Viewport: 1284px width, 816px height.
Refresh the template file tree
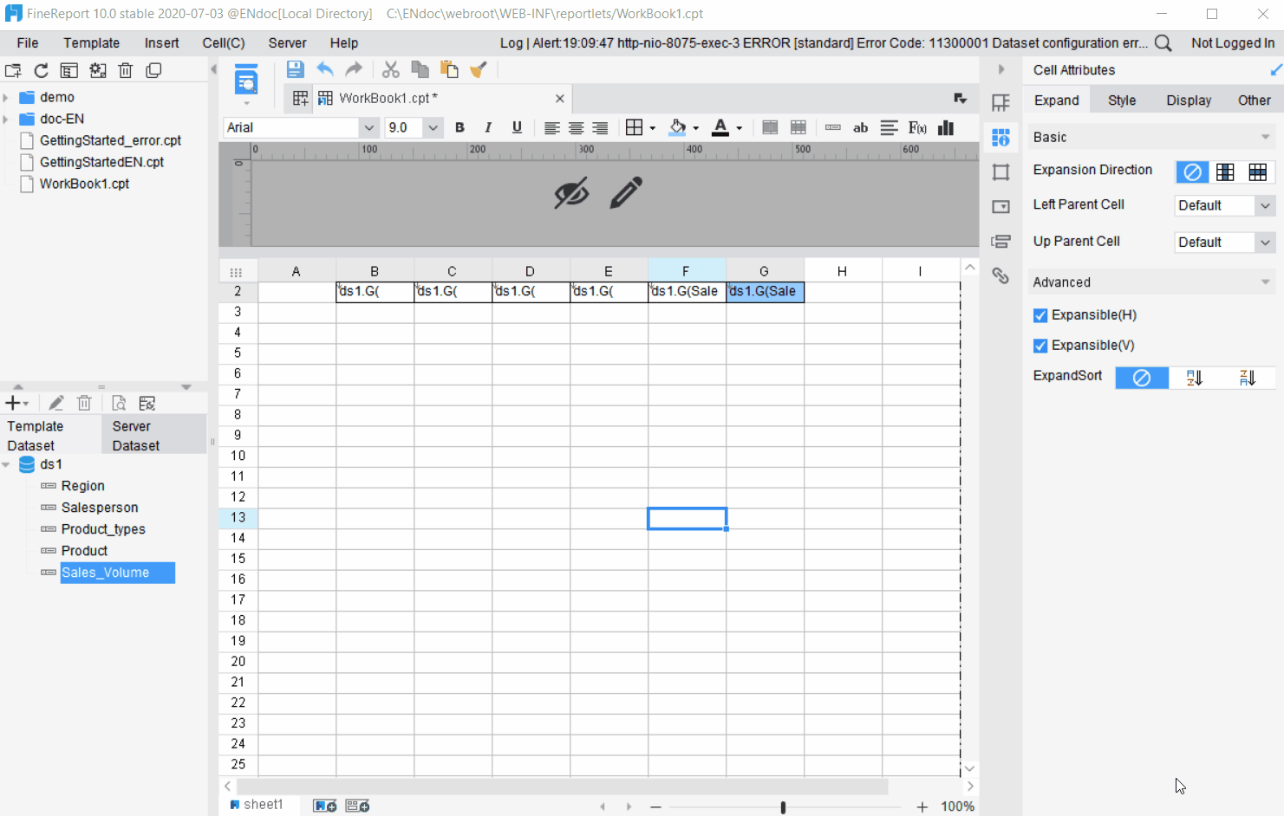point(41,71)
